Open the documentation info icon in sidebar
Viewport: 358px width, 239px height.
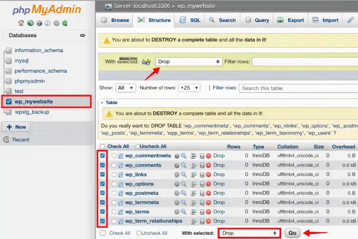(48, 23)
